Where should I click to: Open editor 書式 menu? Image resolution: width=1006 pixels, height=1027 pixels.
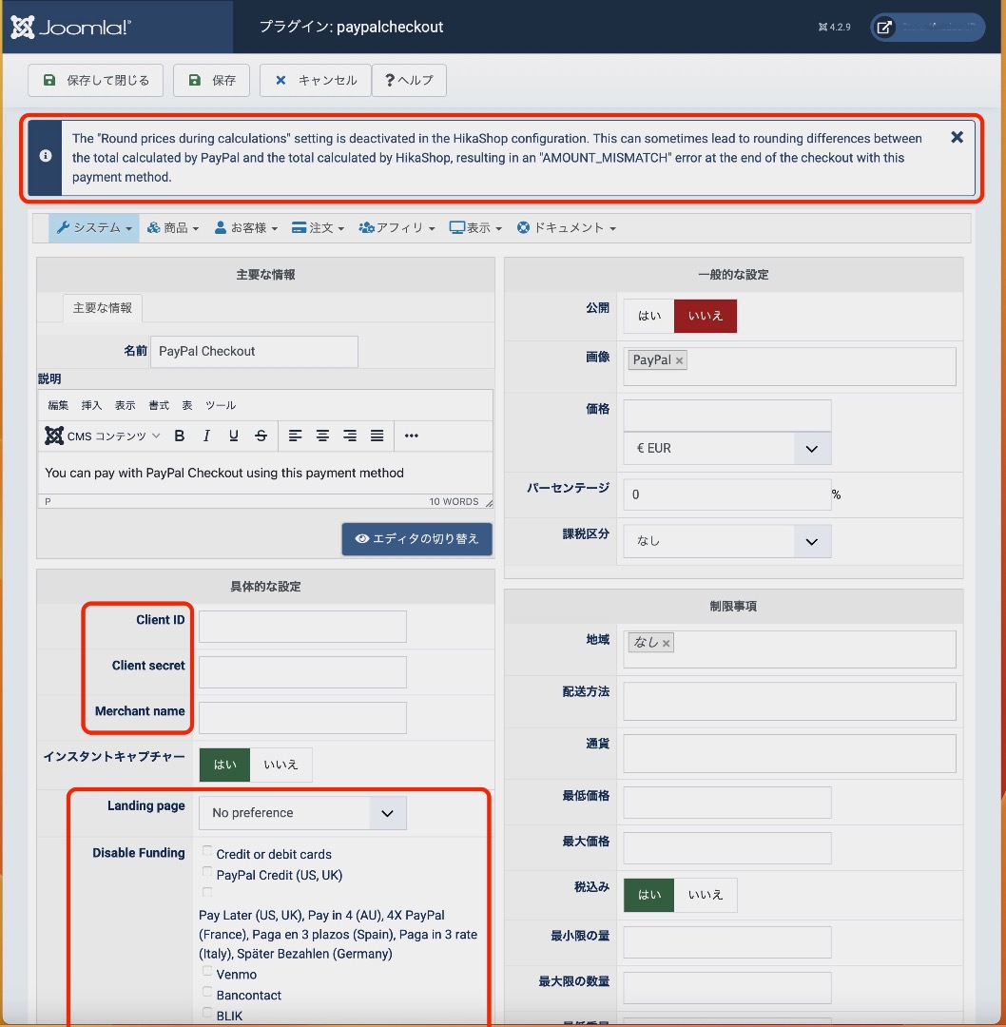(x=159, y=405)
